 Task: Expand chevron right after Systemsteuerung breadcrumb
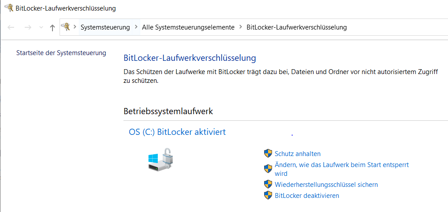tap(136, 27)
